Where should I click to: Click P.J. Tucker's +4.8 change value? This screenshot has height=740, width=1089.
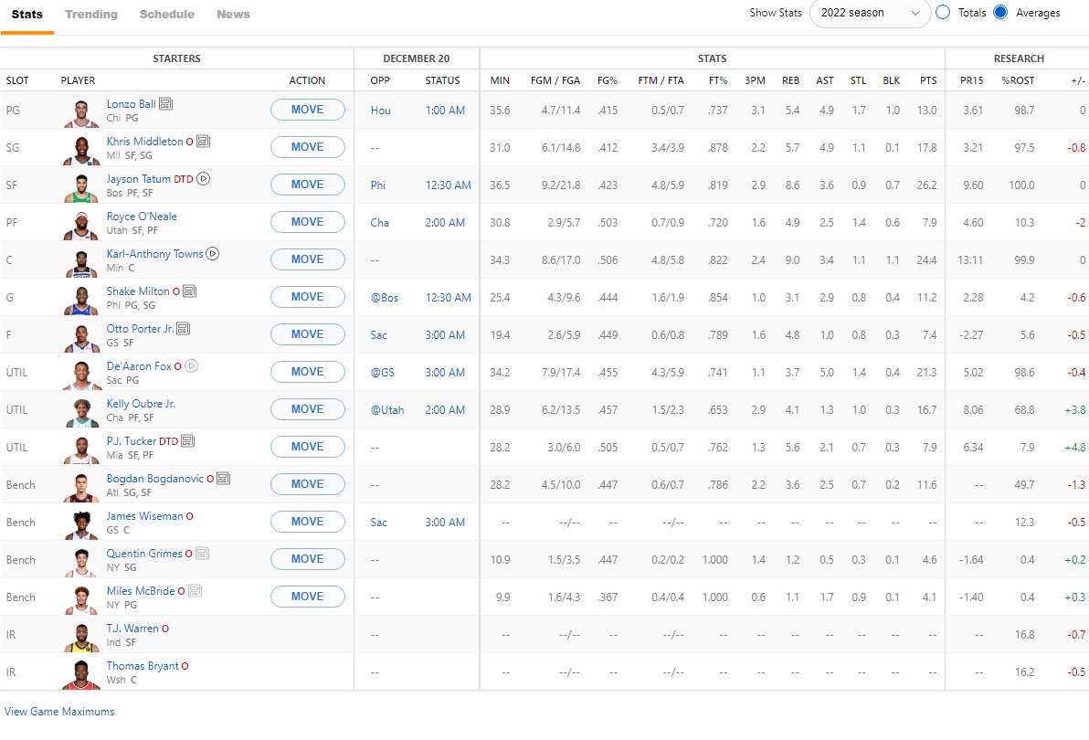point(1075,448)
